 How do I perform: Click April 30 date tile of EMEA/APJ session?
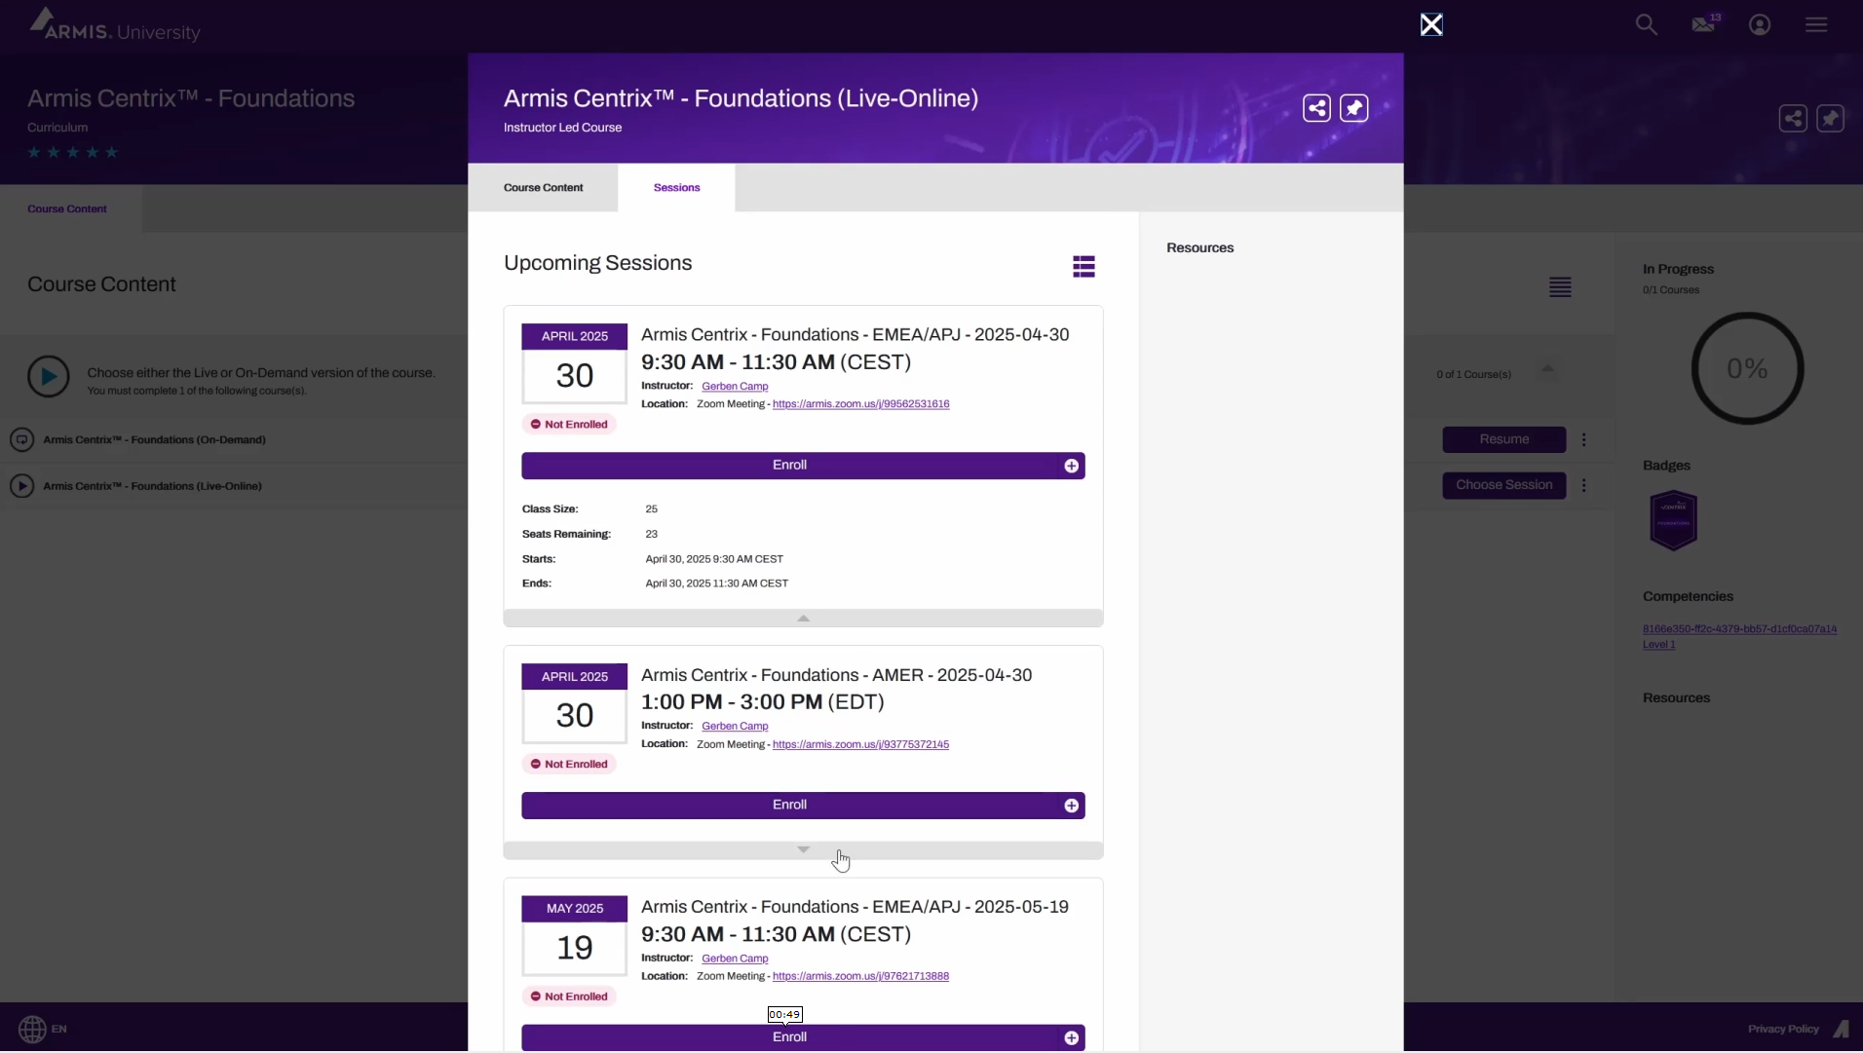click(x=575, y=363)
